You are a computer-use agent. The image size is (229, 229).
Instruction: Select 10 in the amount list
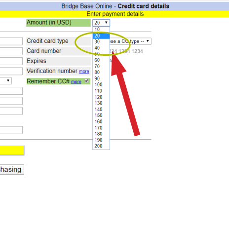point(101,30)
